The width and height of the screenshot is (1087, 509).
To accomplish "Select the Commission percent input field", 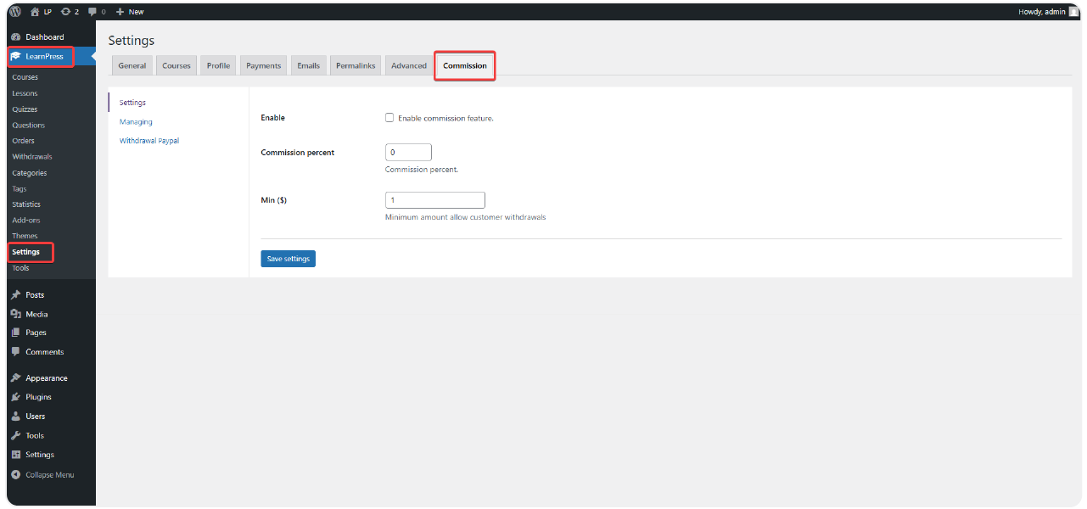I will (408, 152).
